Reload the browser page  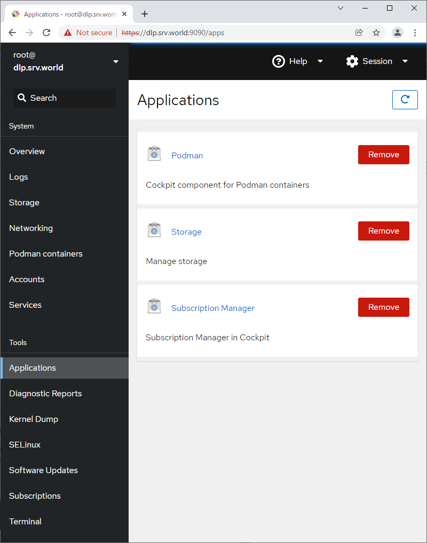coord(46,33)
